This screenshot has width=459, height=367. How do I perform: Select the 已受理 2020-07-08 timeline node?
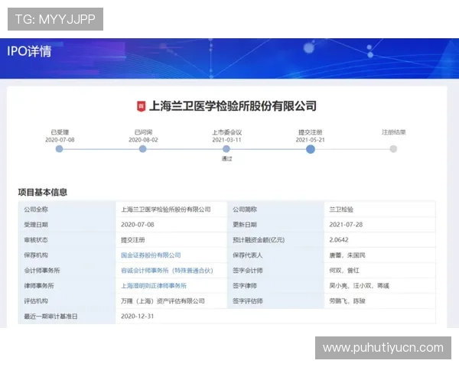point(60,149)
